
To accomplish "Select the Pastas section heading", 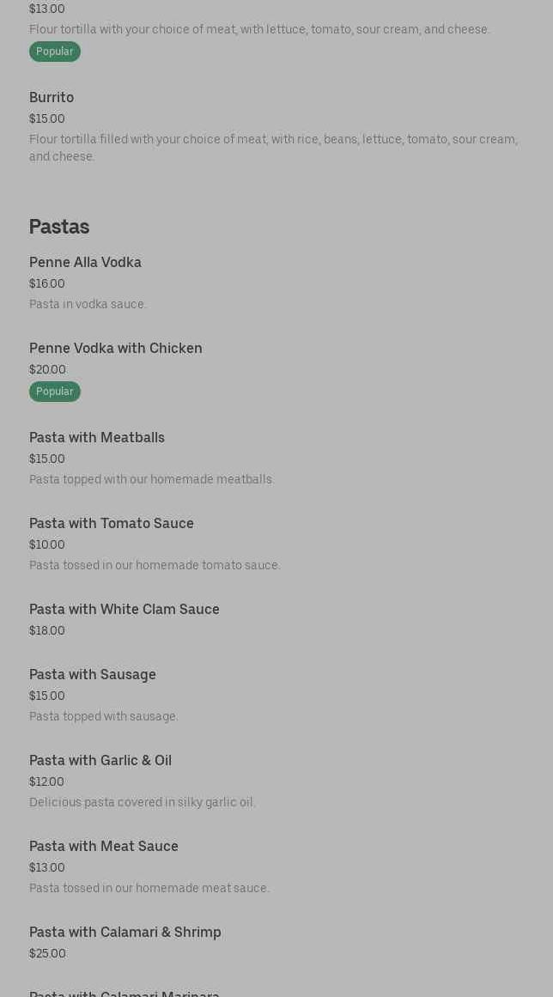I will 59,227.
